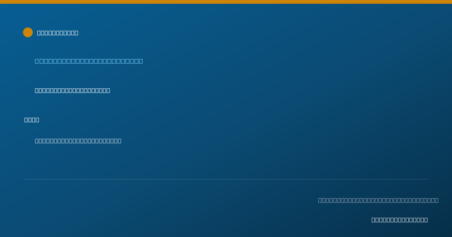452x237 pixels.
Task: Click the bright white line at bottom right
Action: (x=400, y=220)
